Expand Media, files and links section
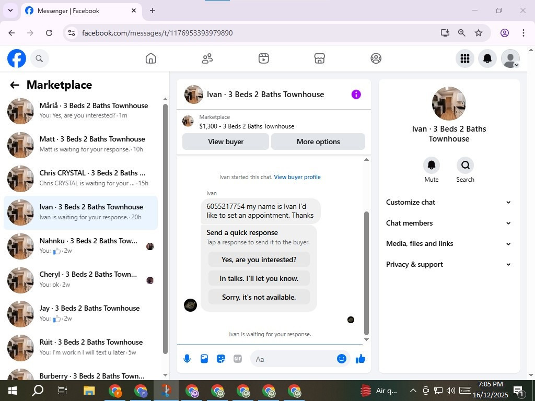This screenshot has width=535, height=401. [449, 243]
